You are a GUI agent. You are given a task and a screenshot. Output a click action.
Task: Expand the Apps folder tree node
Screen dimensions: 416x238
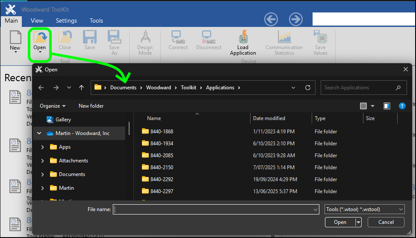(42, 147)
